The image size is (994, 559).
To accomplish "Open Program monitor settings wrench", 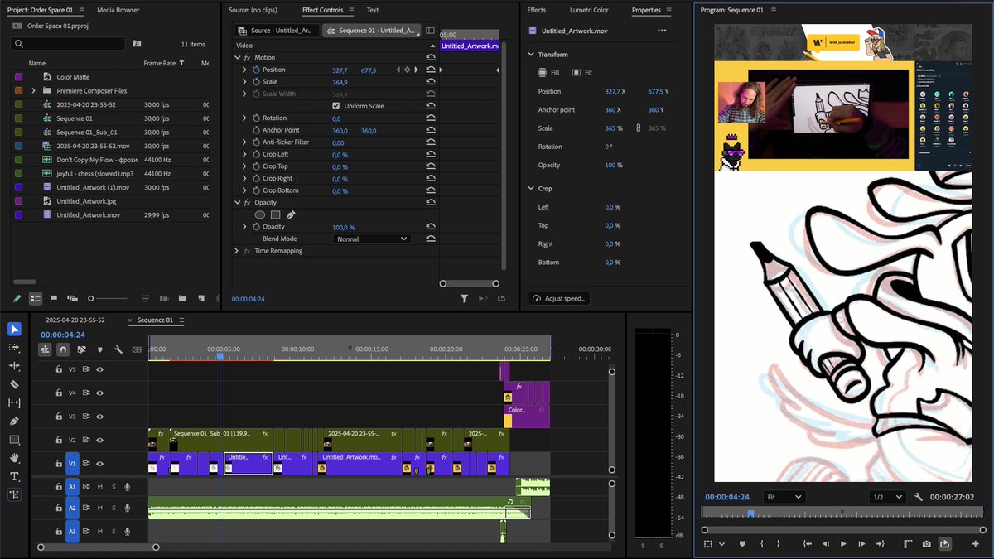I will (919, 497).
